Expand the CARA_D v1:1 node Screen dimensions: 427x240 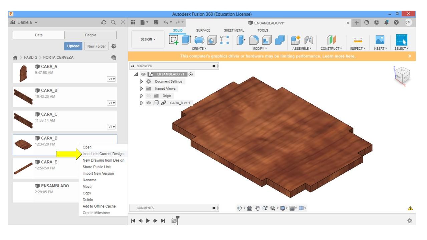tap(141, 103)
